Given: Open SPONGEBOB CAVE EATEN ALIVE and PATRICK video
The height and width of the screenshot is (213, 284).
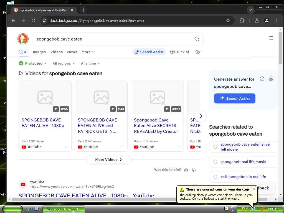Looking at the screenshot, I should [97, 126].
